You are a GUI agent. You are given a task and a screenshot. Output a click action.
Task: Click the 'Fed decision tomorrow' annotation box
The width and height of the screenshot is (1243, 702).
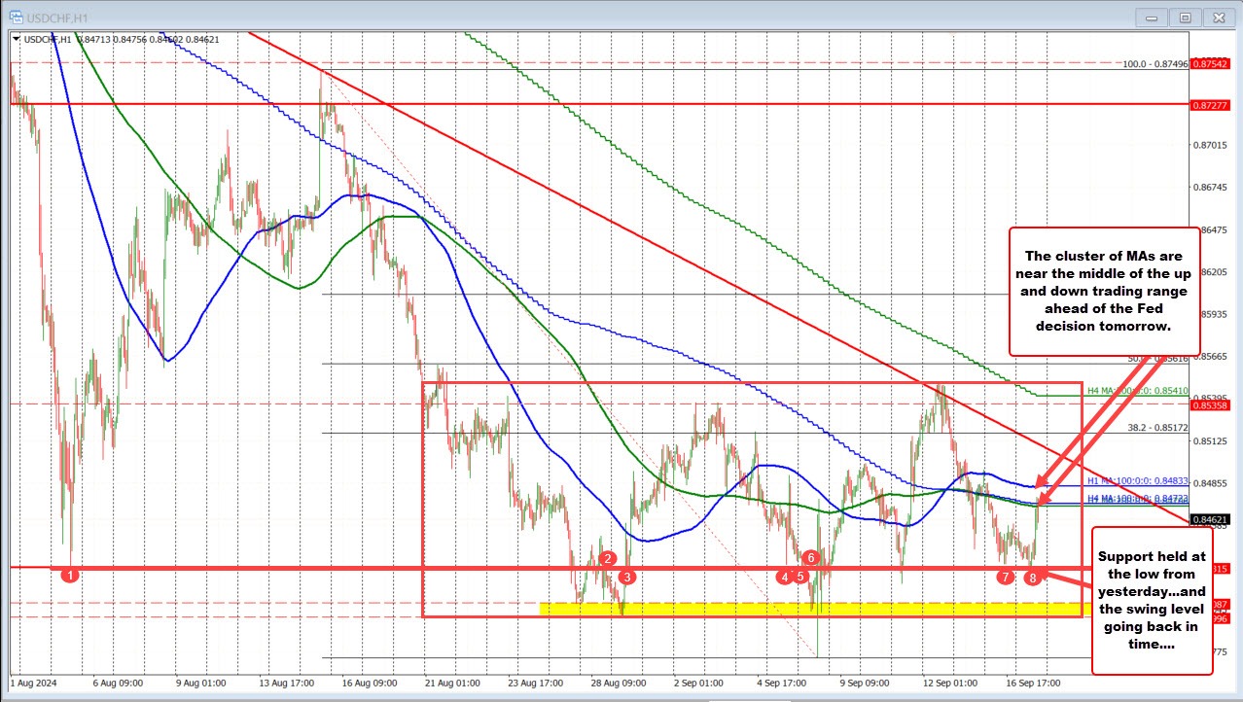(1106, 289)
